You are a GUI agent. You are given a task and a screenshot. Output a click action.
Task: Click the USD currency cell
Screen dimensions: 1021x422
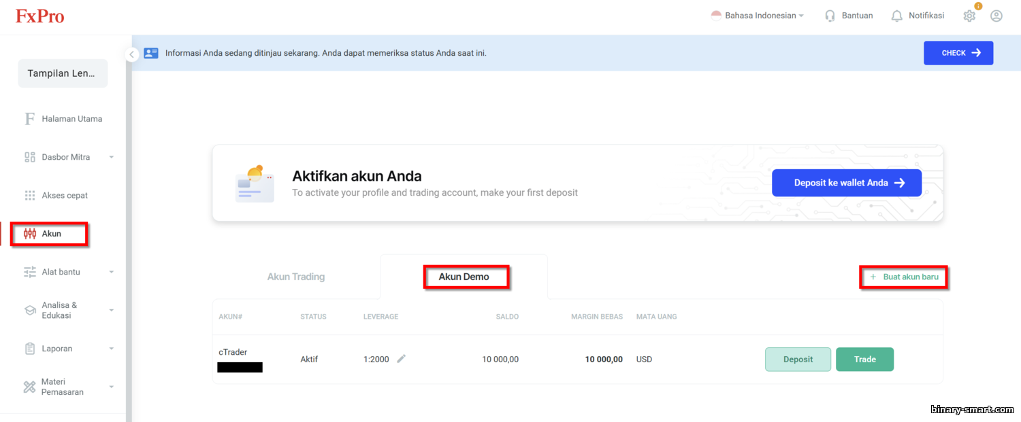pos(644,359)
